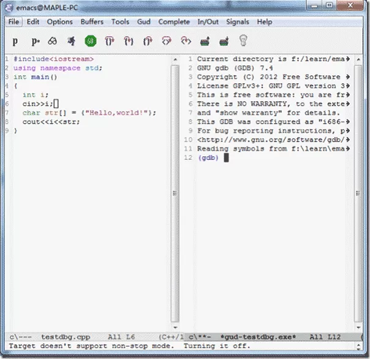Click the running man Run icon

click(71, 41)
